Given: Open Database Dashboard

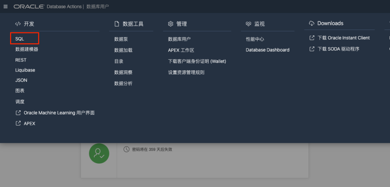Looking at the screenshot, I should pyautogui.click(x=268, y=50).
